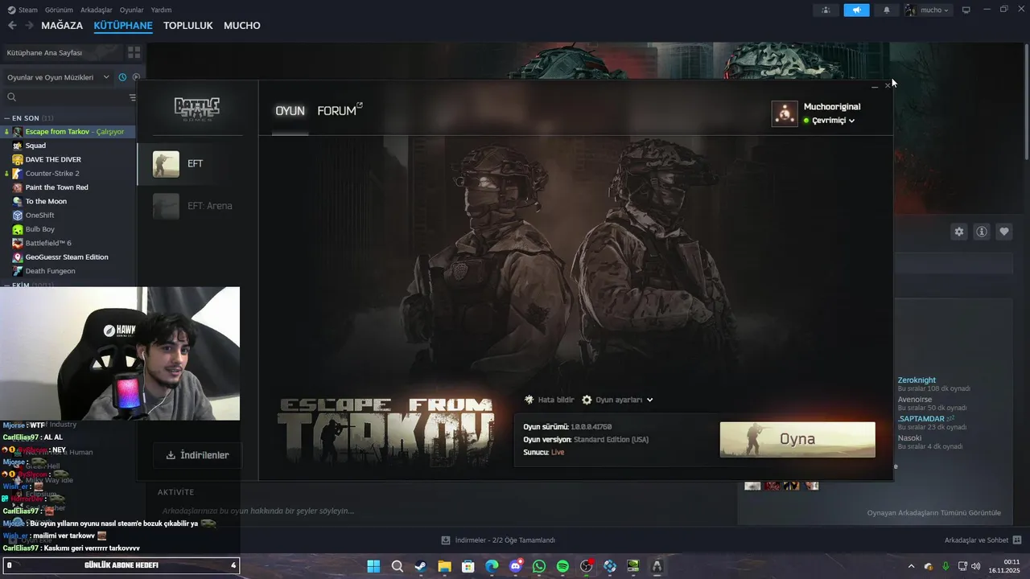Open Steam notifications bell
Viewport: 1030px width, 579px height.
(887, 10)
